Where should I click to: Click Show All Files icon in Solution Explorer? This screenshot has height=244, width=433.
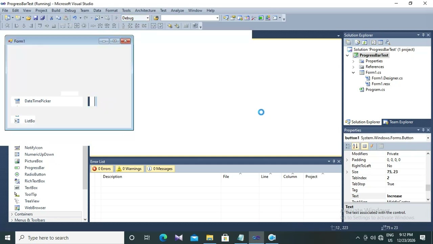[x=358, y=42]
